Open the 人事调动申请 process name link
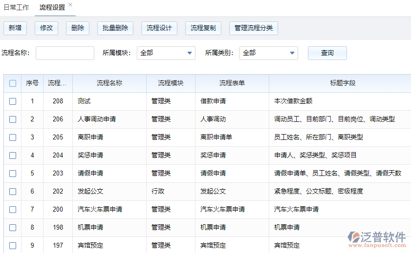Screen dimensions: 411x253 (97, 119)
